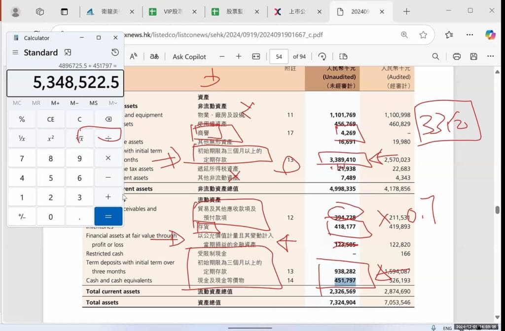Expand the calculator memory list M˅

coord(113,103)
